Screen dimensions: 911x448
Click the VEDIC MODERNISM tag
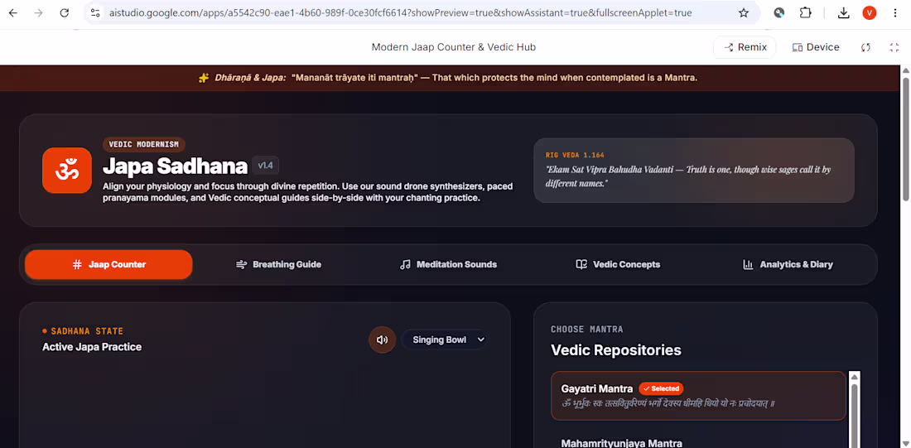click(144, 145)
